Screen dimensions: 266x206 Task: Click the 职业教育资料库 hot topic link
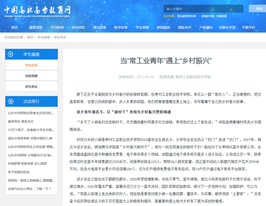[x=186, y=16]
